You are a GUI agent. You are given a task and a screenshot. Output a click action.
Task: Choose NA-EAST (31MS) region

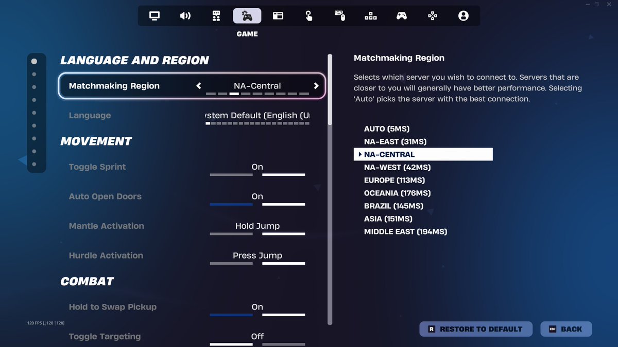click(396, 141)
